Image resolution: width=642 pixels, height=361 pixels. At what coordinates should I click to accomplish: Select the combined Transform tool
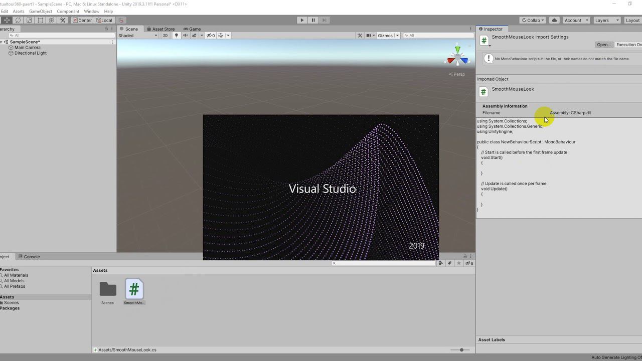[51, 20]
